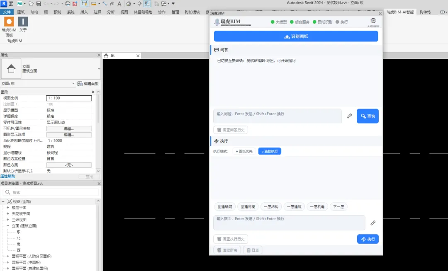Viewport: 448px width, 271px height.
Task: Click the blue 执行 execute button
Action: pos(368,239)
